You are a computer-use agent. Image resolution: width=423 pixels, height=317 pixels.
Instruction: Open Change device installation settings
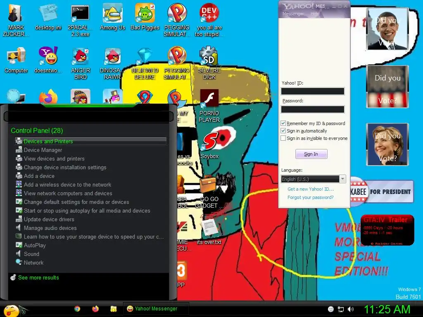pos(90,167)
